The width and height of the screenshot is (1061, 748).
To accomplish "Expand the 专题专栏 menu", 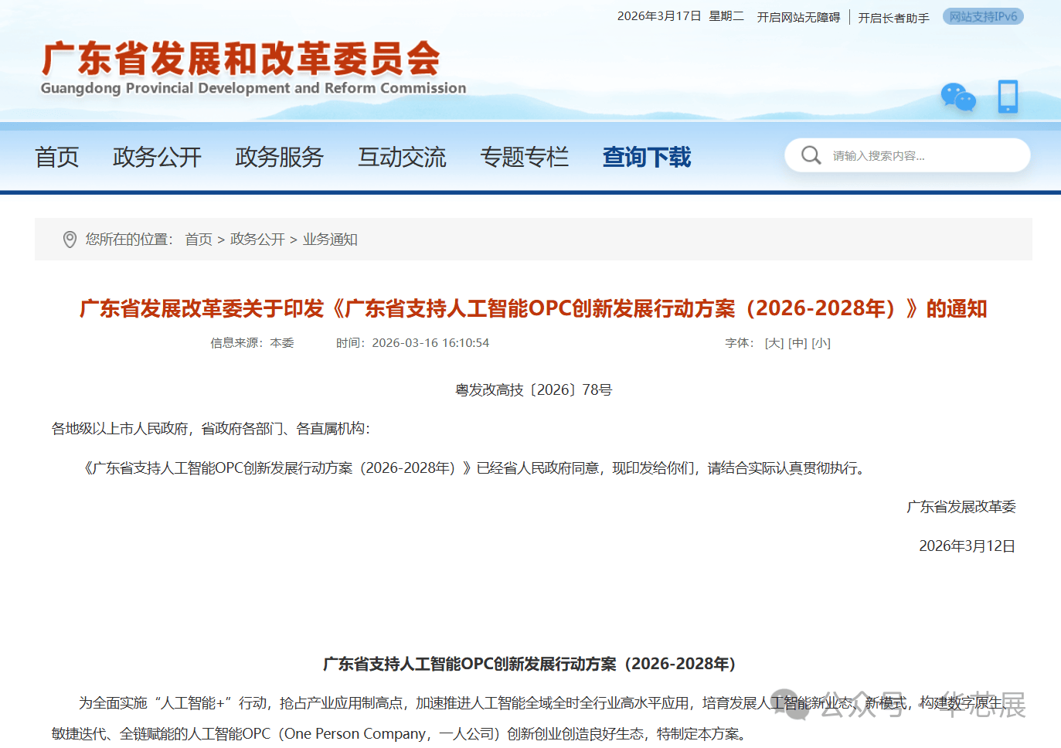I will 524,157.
